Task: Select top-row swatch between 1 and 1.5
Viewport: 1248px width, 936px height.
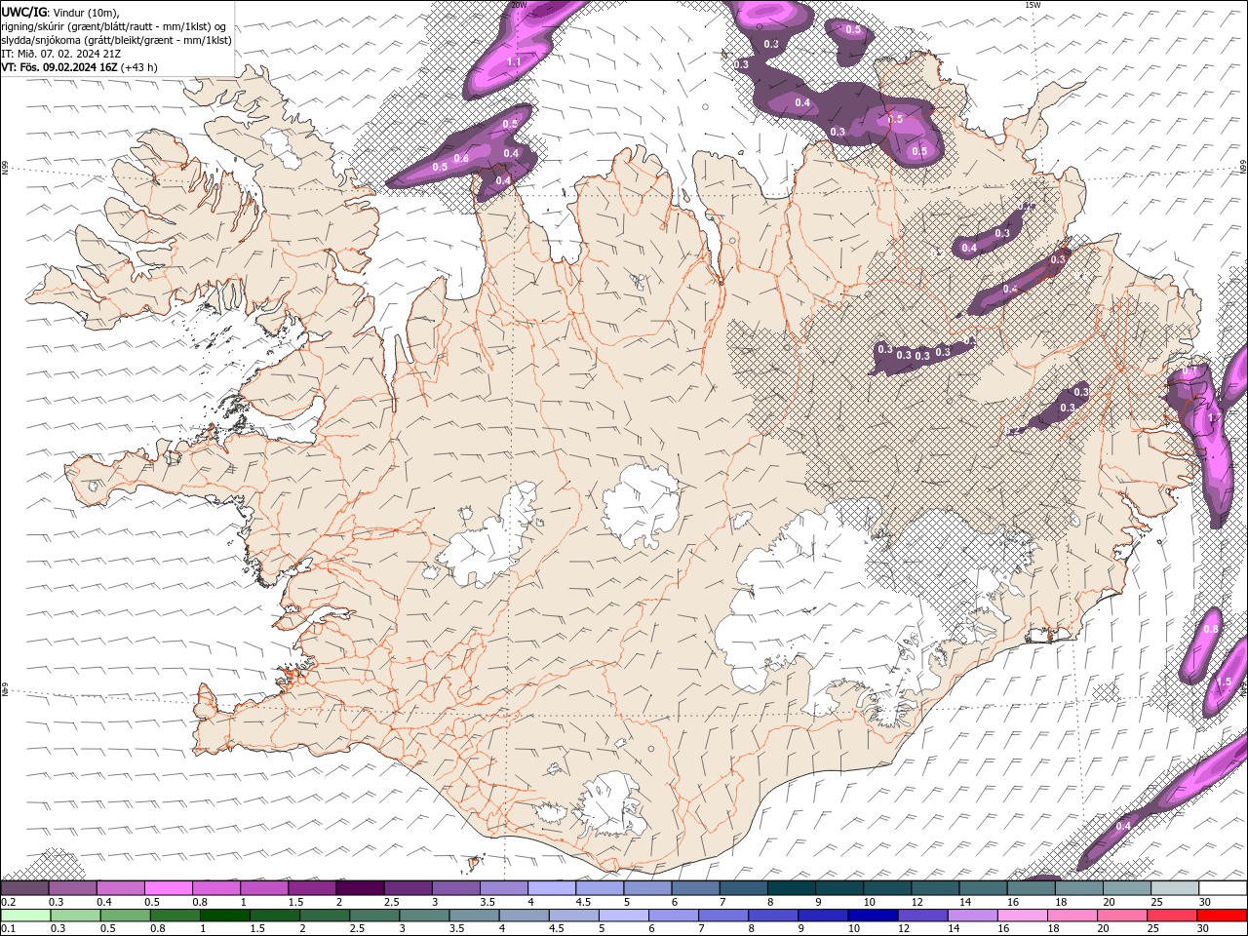Action: pos(263,888)
